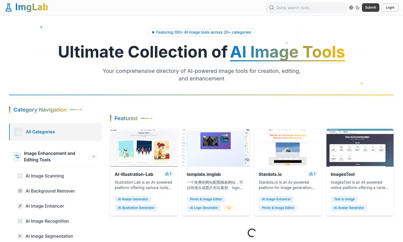Open Image Enhancement and Editing Tools category
Image resolution: width=403 pixels, height=242 pixels.
pos(56,156)
